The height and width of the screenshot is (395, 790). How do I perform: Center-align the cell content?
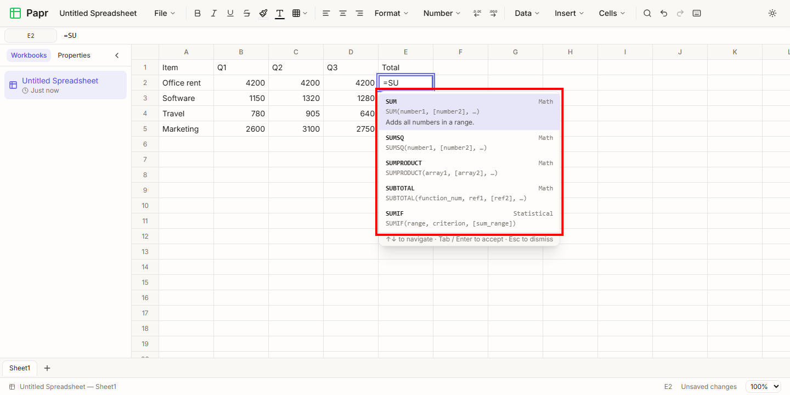pos(343,13)
